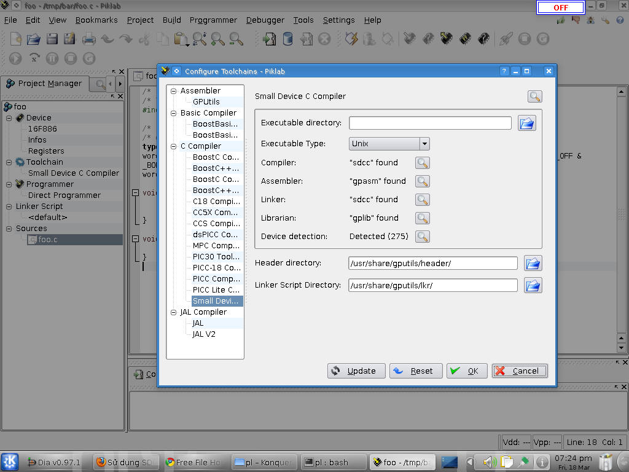Screen dimensions: 629x472
Task: Browse for the Executable directory folder
Action: (526, 123)
